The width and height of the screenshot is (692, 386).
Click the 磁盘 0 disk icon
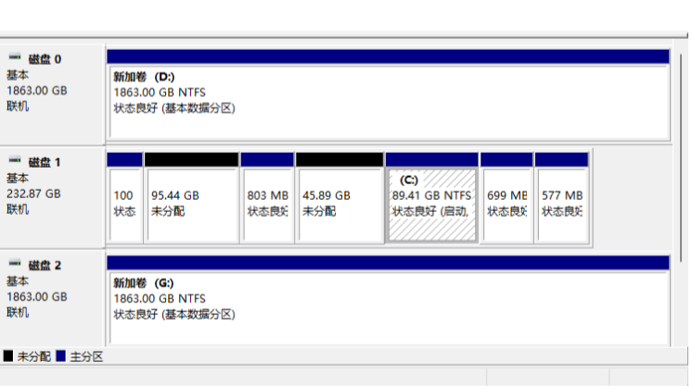(x=15, y=57)
